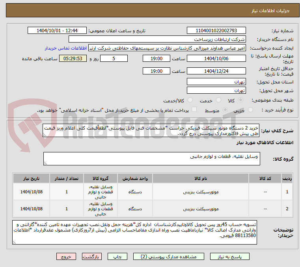Image resolution: width=300 pixels, height=267 pixels.
Task: Select the 'خدمت' radio button
Action: click(x=218, y=100)
